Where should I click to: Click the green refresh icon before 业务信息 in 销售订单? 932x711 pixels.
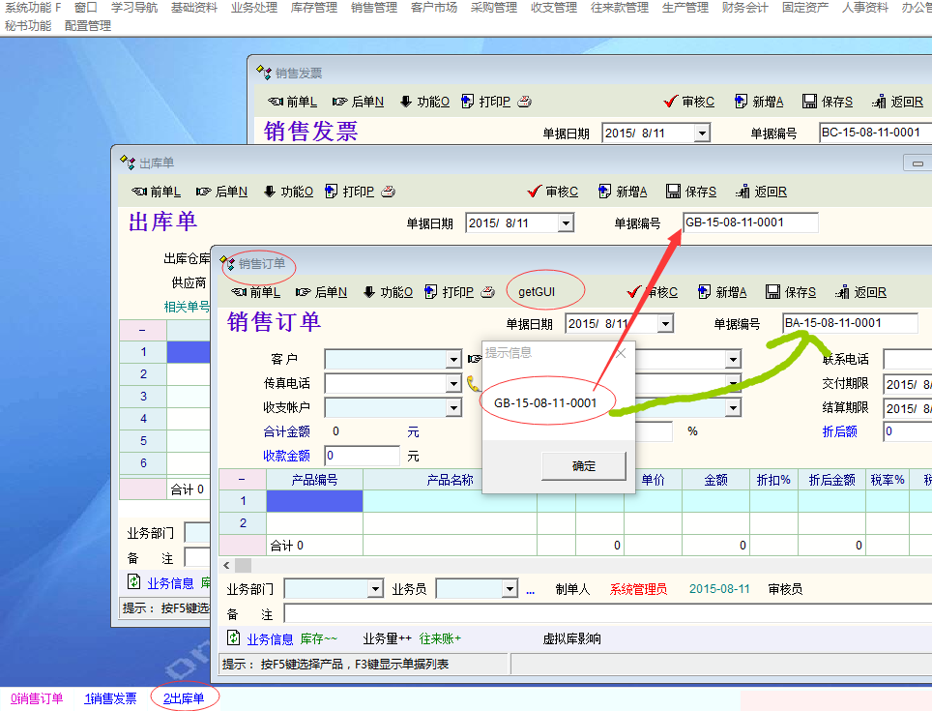click(x=233, y=638)
